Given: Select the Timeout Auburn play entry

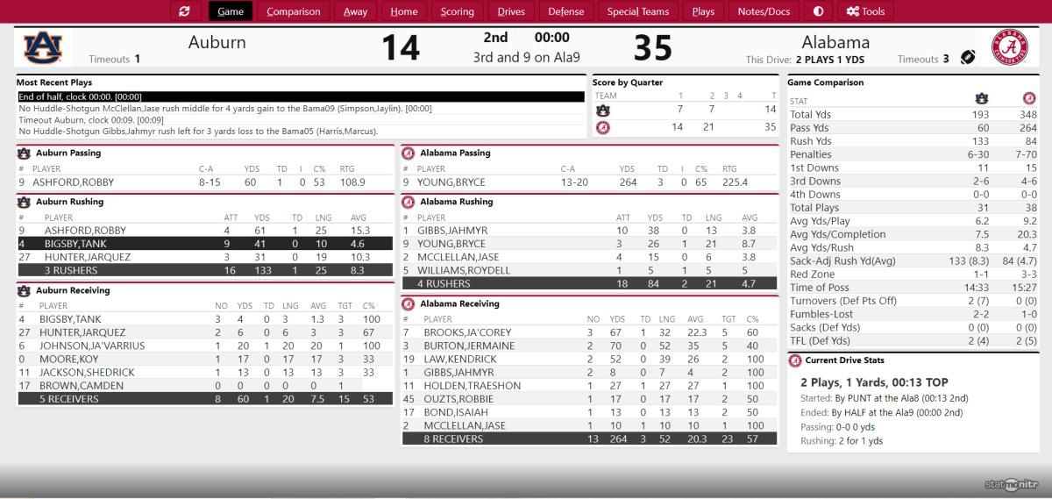Looking at the screenshot, I should (301, 120).
